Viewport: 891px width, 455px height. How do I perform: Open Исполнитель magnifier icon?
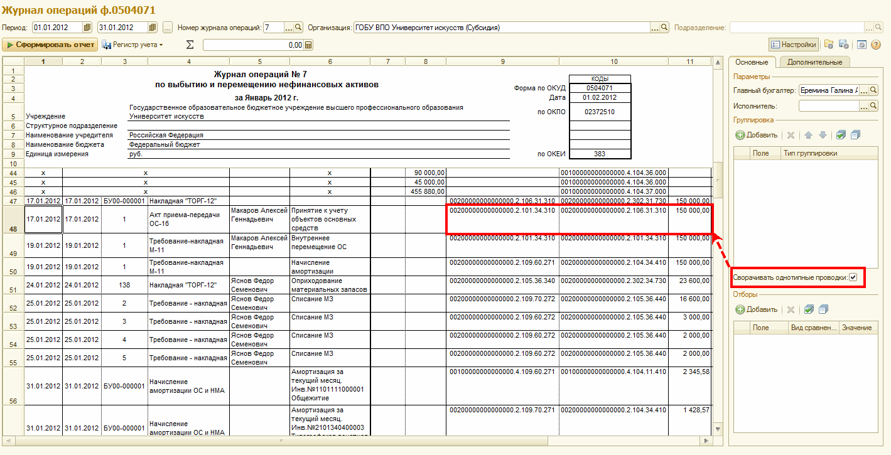point(873,107)
